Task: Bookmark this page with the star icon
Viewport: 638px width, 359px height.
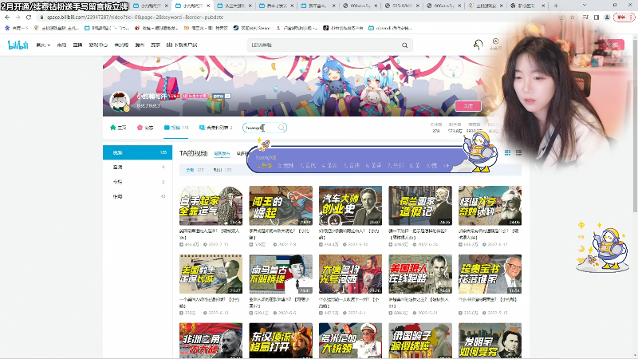Action: pyautogui.click(x=573, y=18)
